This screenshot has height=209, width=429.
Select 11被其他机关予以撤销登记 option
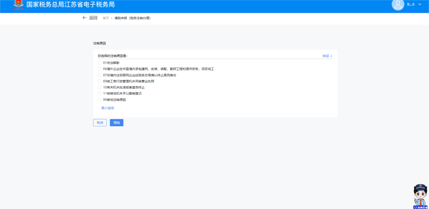[x=100, y=93]
